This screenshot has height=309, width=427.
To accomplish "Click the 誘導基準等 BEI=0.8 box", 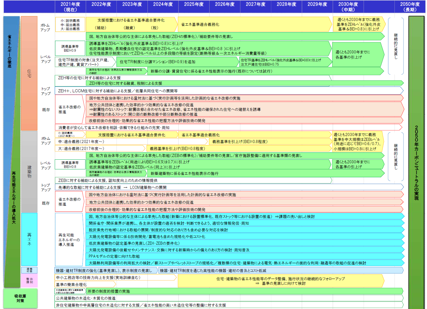I will coord(70,165).
